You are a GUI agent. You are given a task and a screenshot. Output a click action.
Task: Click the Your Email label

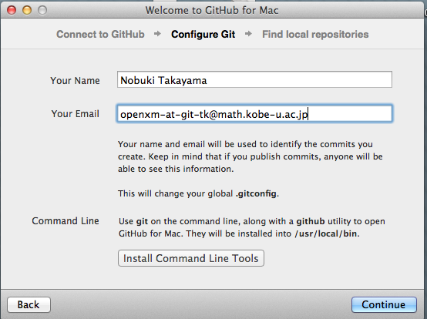click(x=76, y=114)
